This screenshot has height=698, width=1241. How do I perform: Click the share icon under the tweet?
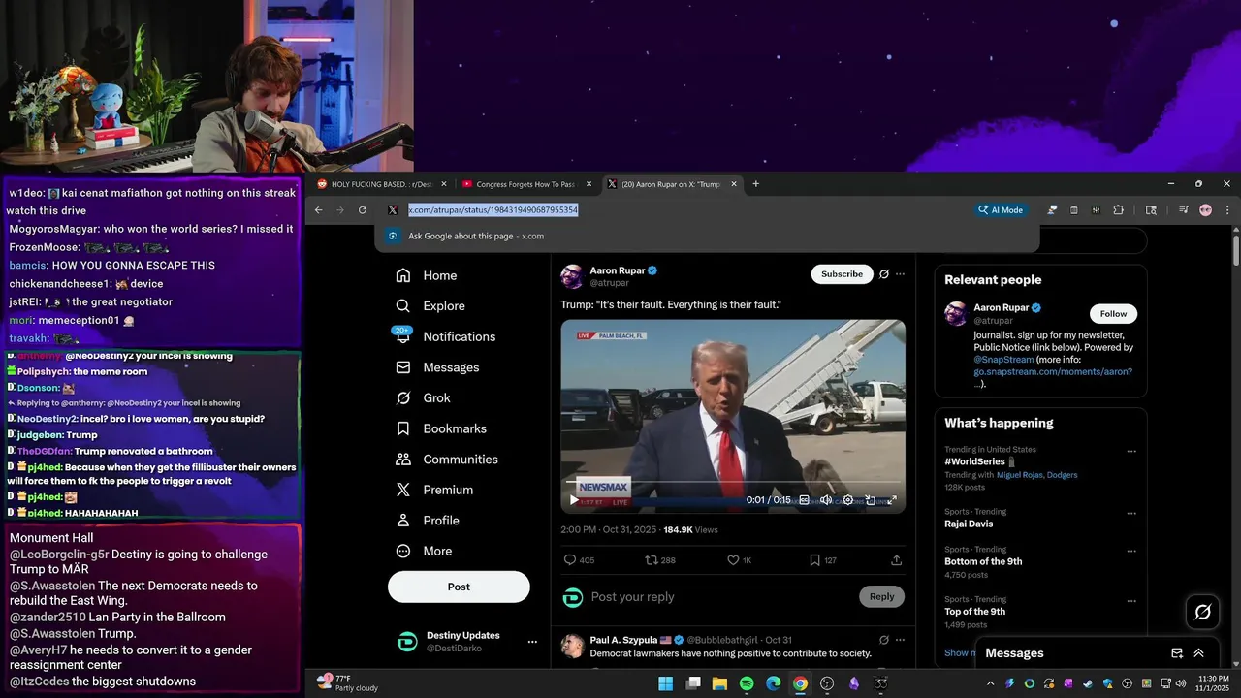coord(897,560)
